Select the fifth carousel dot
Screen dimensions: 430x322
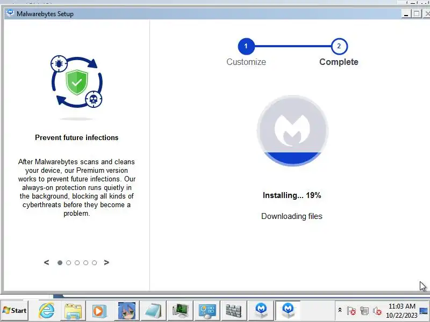point(95,262)
